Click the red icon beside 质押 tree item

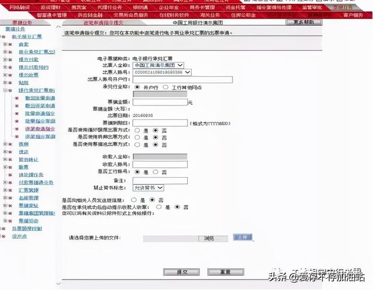[x=10, y=144]
